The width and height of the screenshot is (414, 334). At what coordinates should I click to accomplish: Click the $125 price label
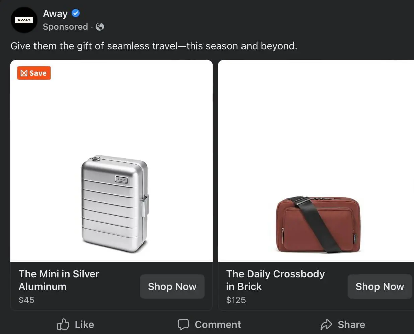point(236,300)
